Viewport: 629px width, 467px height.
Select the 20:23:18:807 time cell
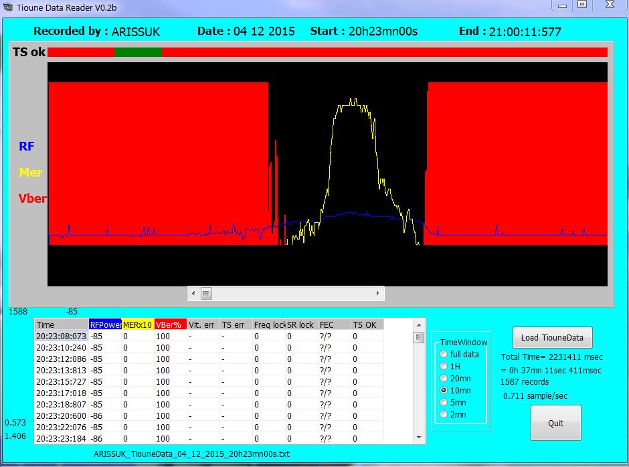[62, 404]
